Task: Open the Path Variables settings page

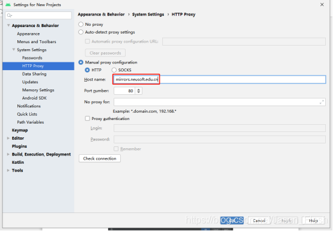Action: point(31,122)
